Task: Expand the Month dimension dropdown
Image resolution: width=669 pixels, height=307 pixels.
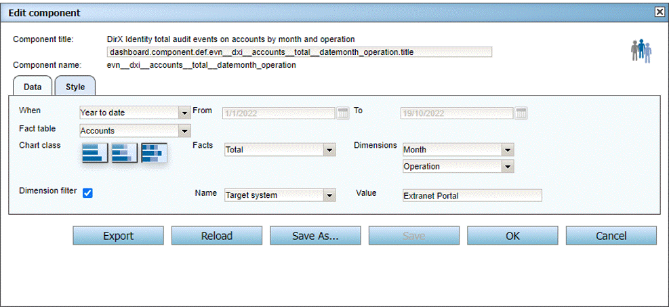Action: pyautogui.click(x=507, y=150)
